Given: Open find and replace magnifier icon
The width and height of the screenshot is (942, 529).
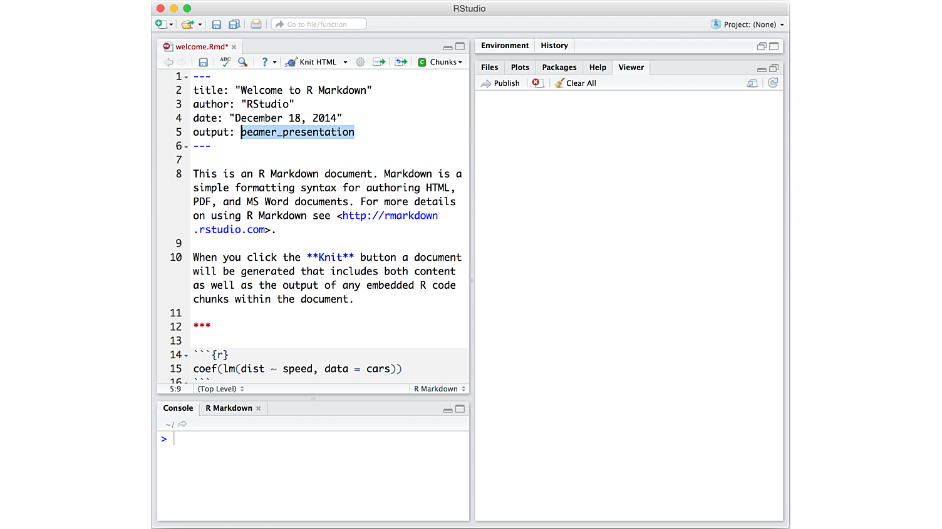Looking at the screenshot, I should point(242,62).
